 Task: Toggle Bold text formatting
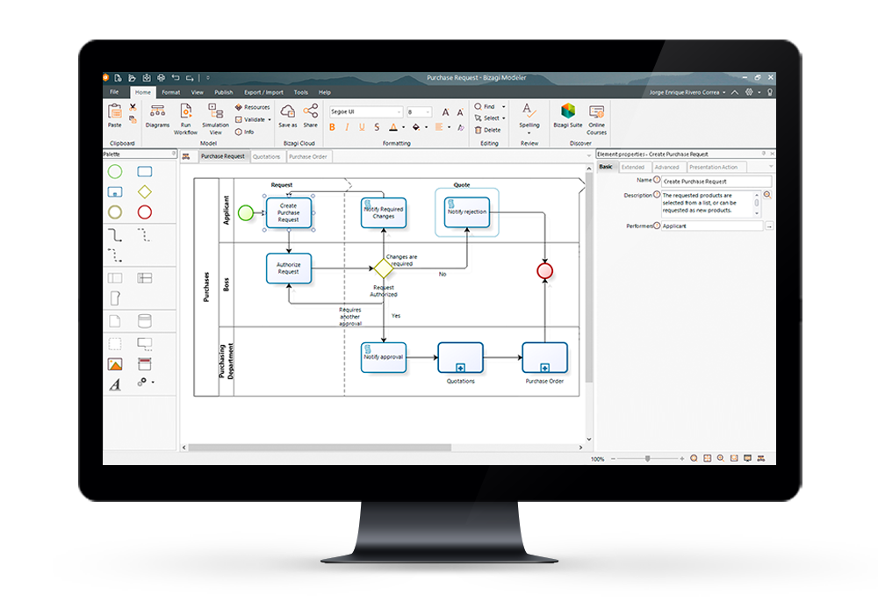coord(333,127)
